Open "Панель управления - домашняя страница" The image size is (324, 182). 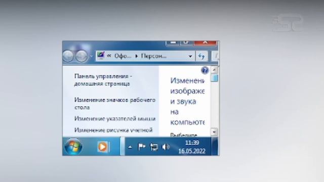(103, 80)
